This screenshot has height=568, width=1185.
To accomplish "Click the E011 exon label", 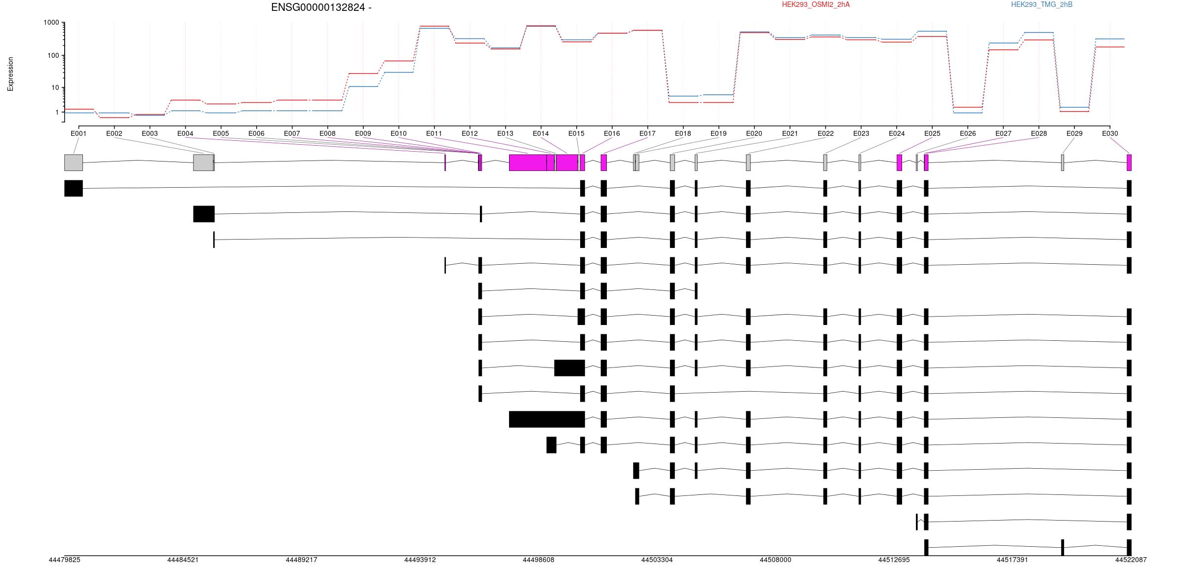I will (x=434, y=133).
